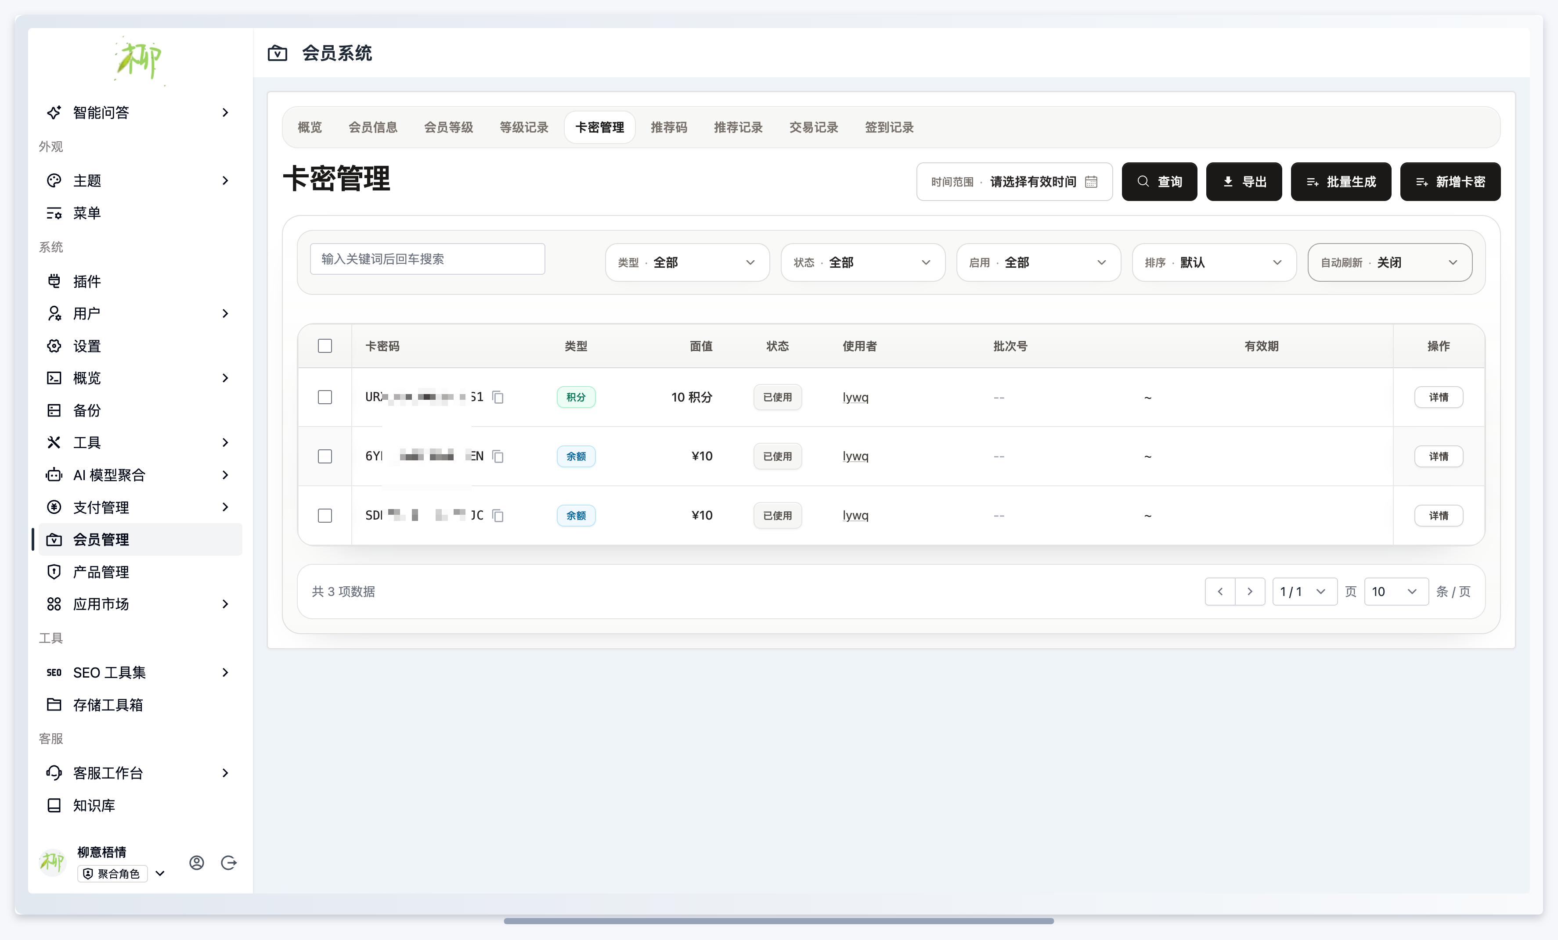Go to the previous page arrow
Viewport: 1558px width, 940px height.
pos(1220,591)
